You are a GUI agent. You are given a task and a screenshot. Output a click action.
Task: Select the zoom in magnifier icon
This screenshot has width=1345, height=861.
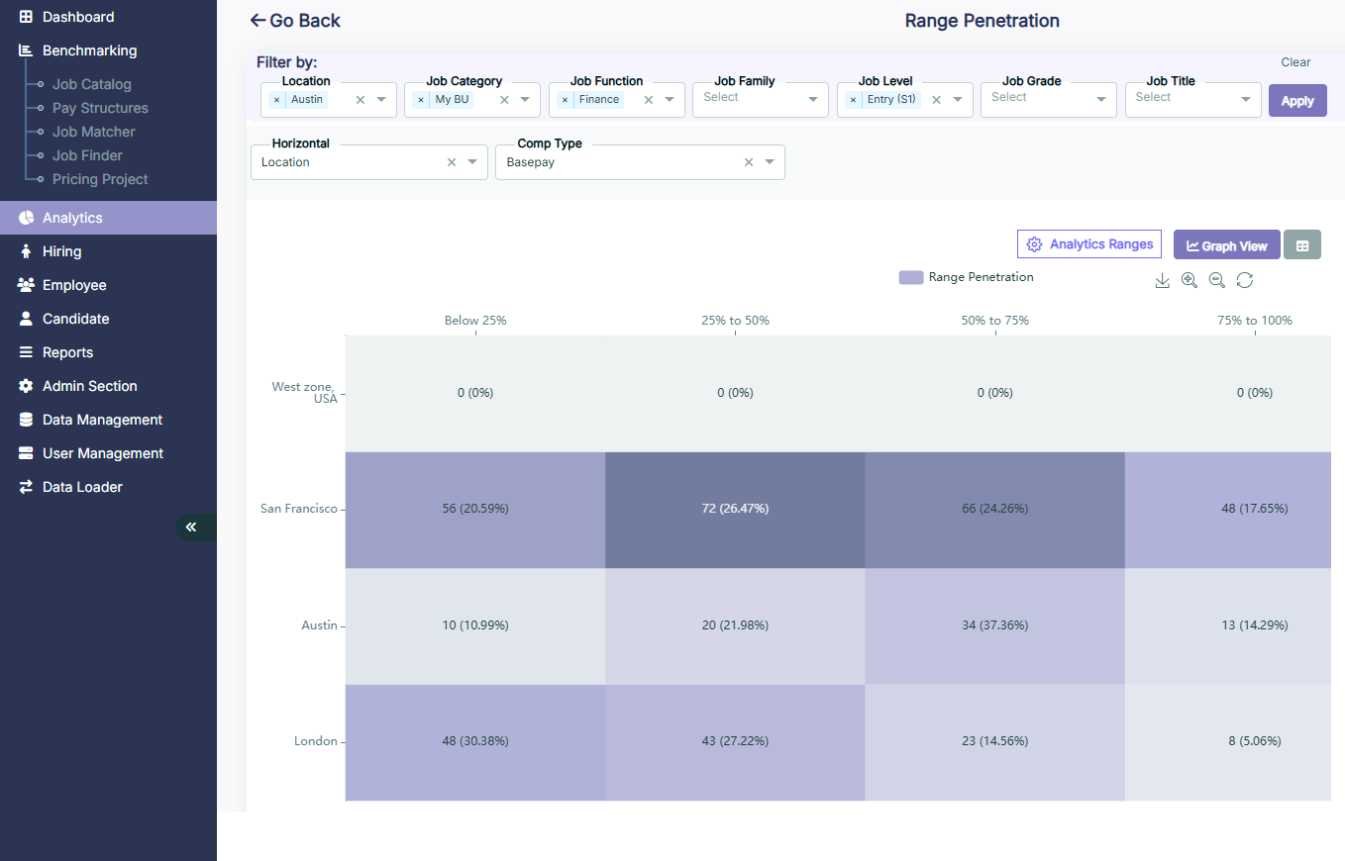tap(1189, 280)
